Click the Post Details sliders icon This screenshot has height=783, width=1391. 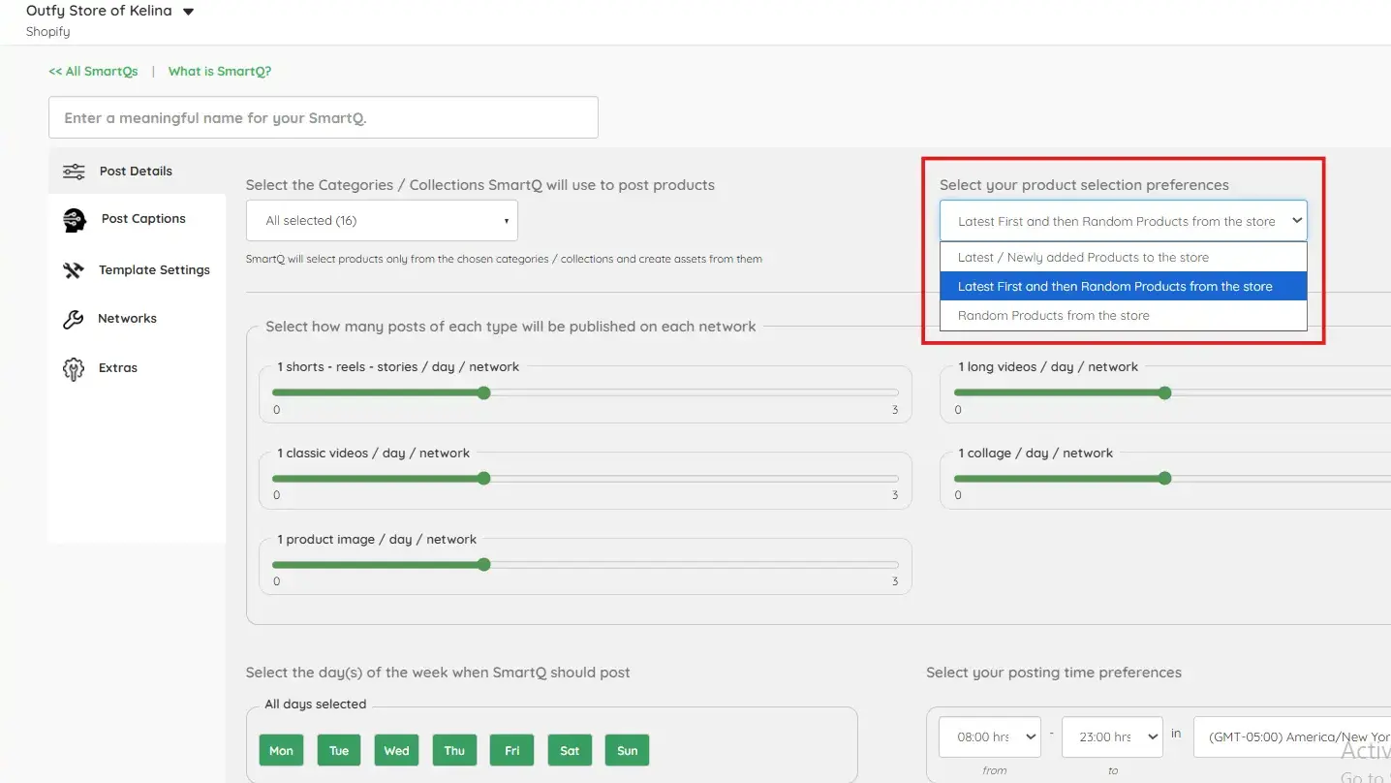pyautogui.click(x=74, y=172)
